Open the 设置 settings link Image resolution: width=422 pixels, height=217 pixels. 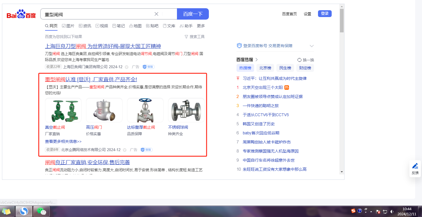[x=307, y=14]
